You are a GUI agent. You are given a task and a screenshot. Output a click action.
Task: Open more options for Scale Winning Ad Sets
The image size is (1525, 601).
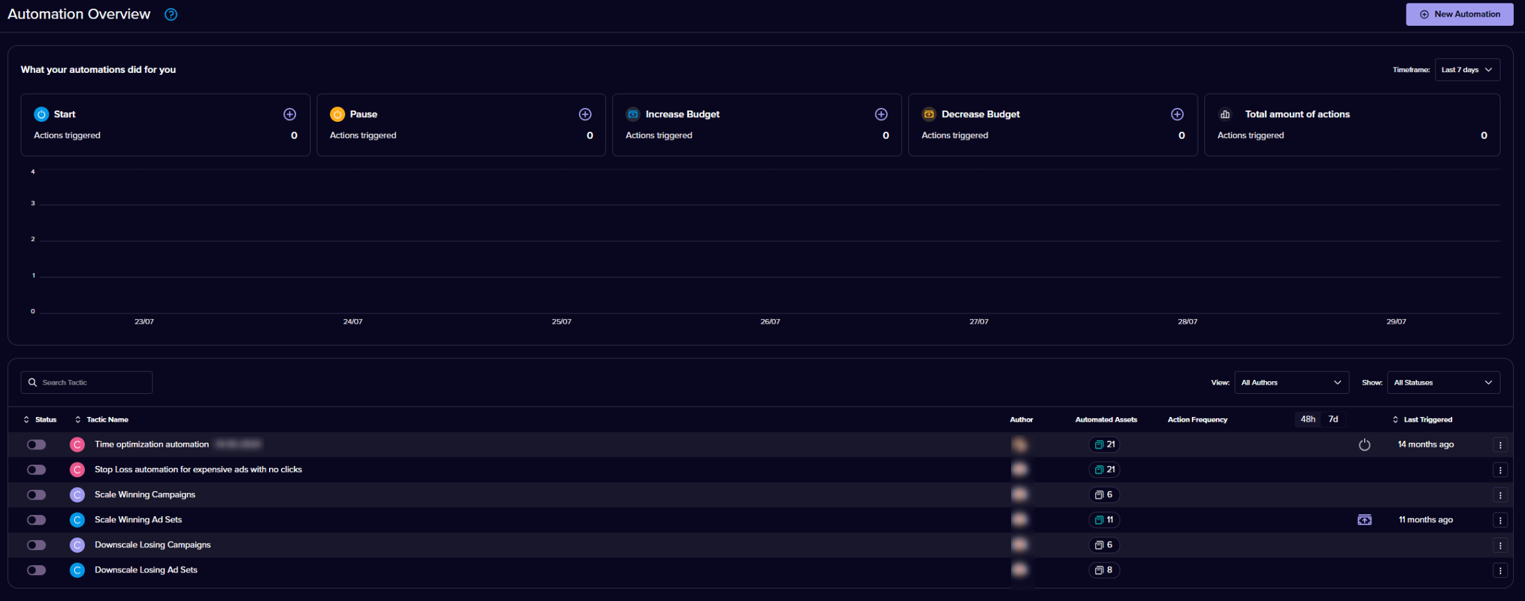click(x=1500, y=521)
